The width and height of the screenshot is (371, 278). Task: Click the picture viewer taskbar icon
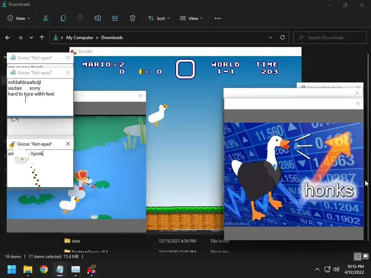[x=76, y=269]
